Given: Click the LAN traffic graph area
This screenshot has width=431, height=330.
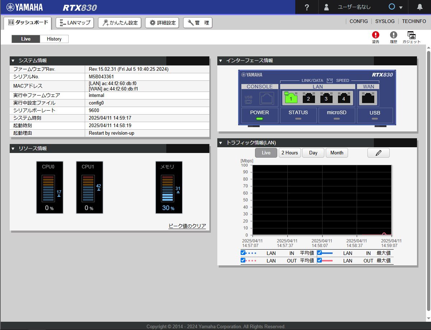Looking at the screenshot, I should 322,200.
